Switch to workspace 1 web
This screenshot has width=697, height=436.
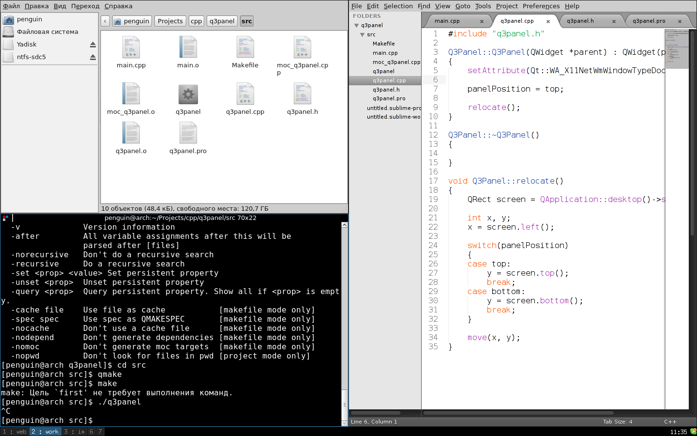(15, 432)
